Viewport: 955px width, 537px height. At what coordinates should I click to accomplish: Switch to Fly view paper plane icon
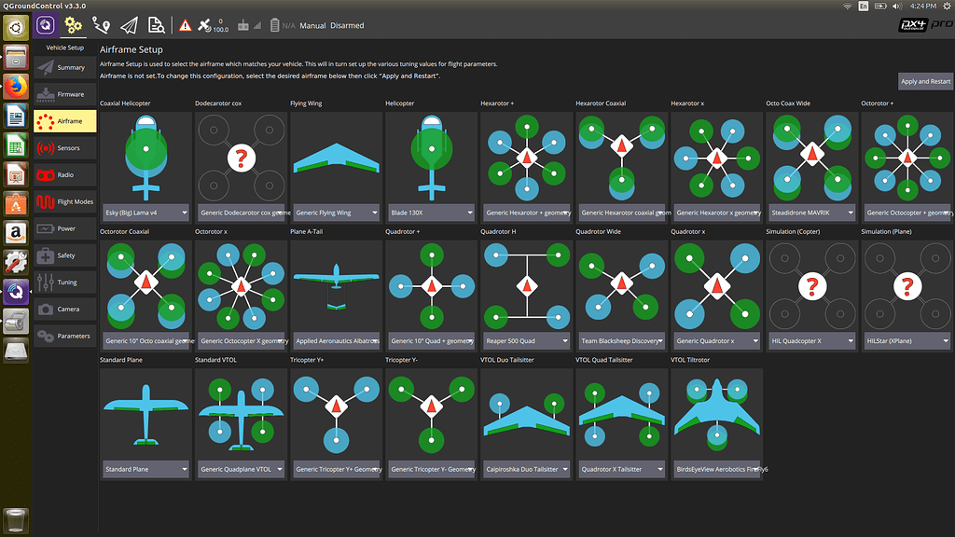129,25
